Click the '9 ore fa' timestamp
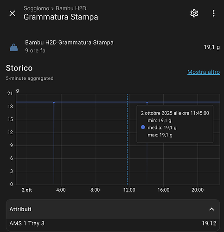The height and width of the screenshot is (232, 224). 35,51
